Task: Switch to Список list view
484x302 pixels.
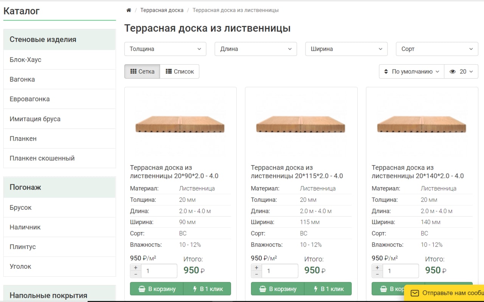Action: (x=180, y=71)
